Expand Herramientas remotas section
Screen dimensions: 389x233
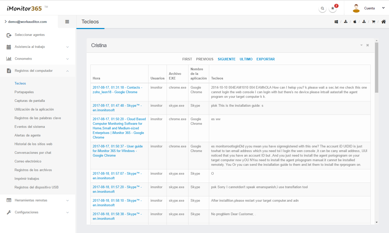[x=38, y=200]
